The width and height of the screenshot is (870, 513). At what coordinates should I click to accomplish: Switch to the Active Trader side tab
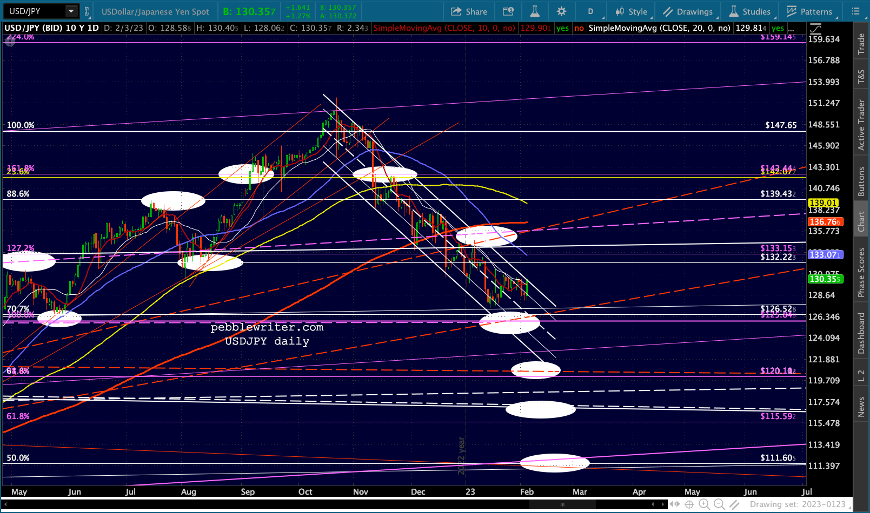(861, 125)
